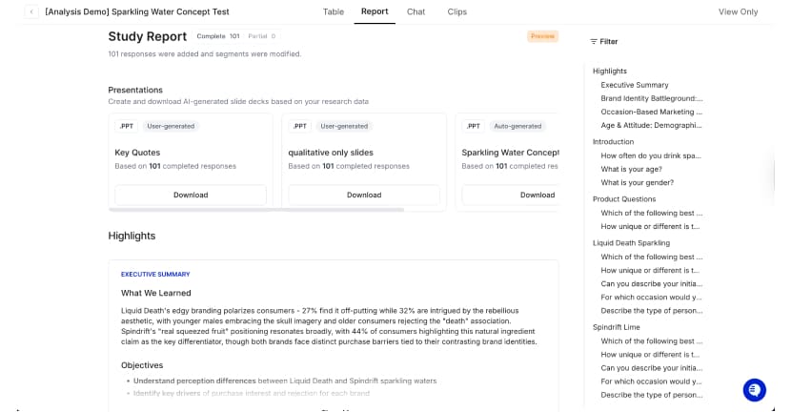This screenshot has width=791, height=412.
Task: Click the Preview badge
Action: (x=542, y=36)
